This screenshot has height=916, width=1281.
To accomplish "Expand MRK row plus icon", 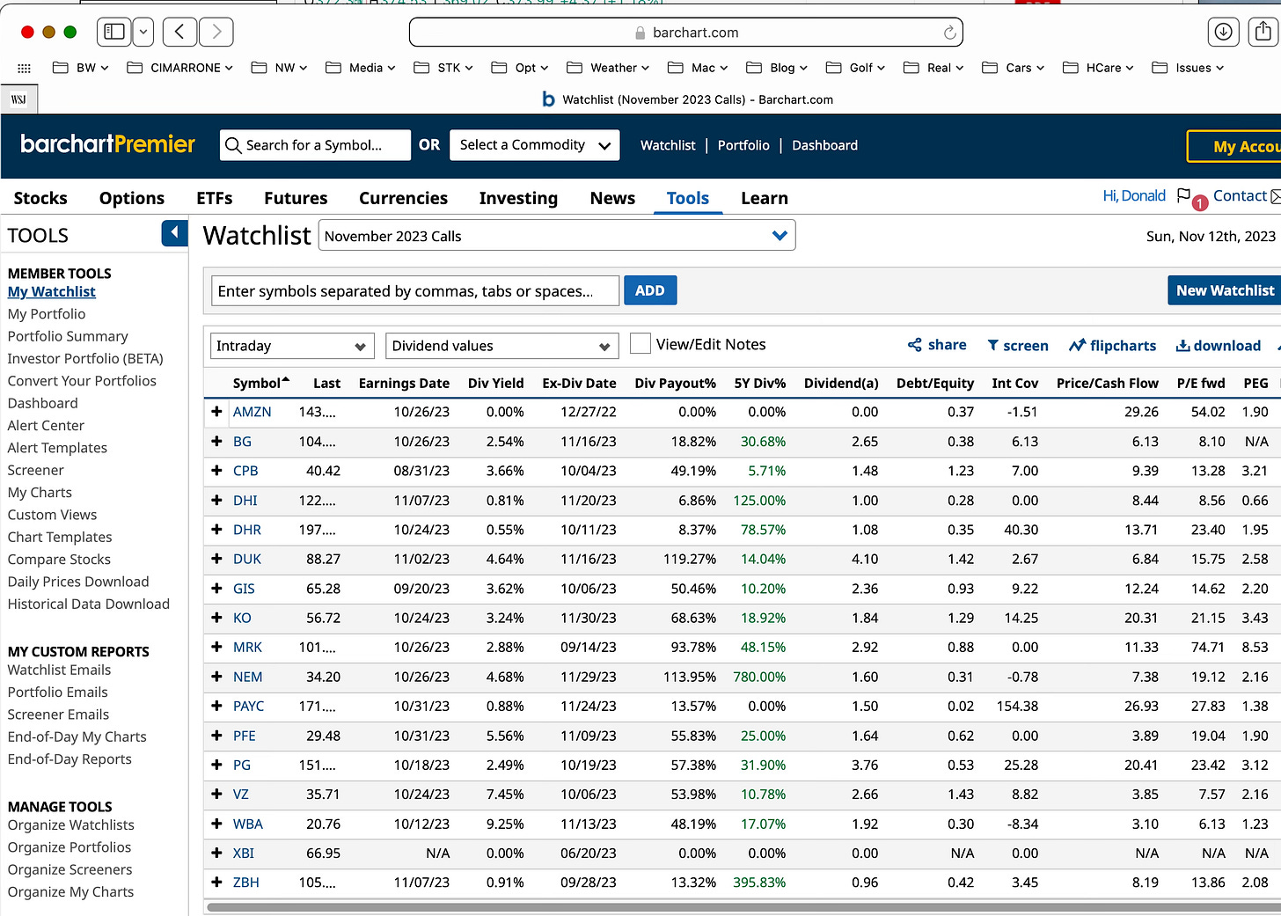I will [216, 647].
